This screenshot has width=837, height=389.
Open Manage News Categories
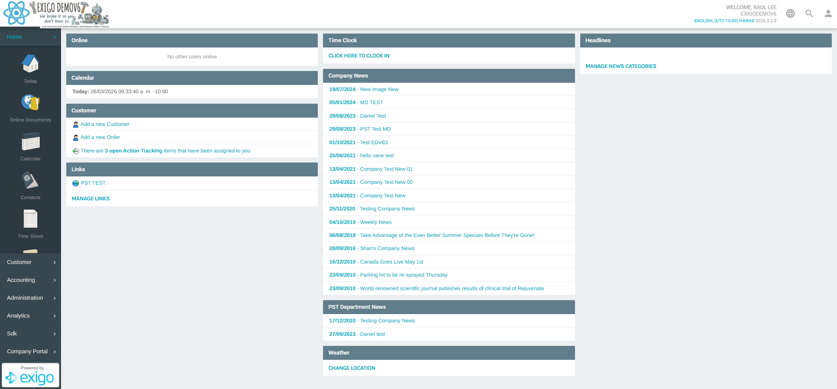tap(620, 66)
